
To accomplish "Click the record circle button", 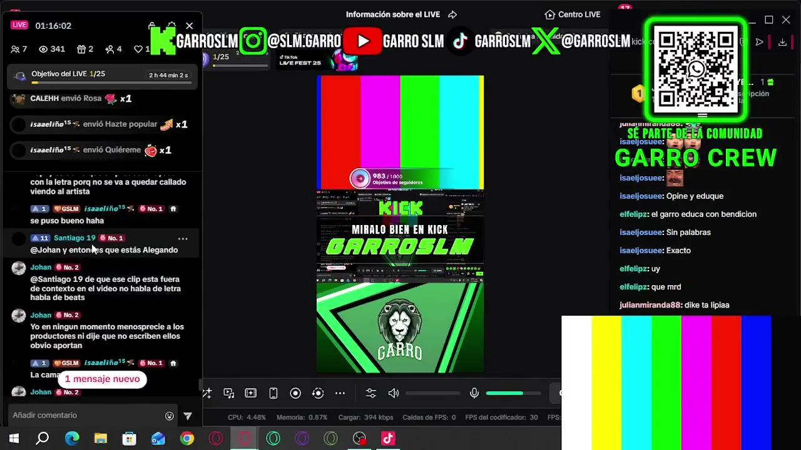I will (295, 393).
